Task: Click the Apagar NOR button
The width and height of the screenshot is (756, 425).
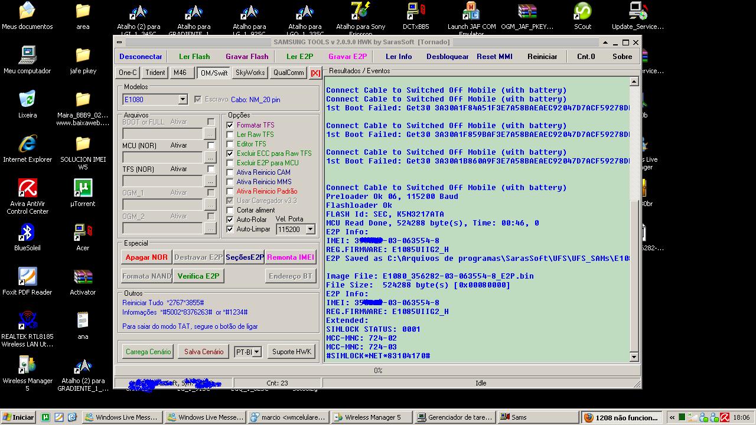Action: tap(146, 257)
